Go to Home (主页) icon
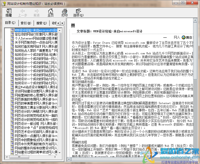Viewport: 200px width, 164px height. (50, 11)
